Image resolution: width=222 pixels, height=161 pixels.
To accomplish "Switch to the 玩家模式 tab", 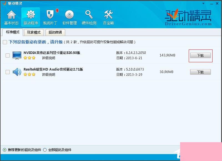I will pyautogui.click(x=34, y=32).
